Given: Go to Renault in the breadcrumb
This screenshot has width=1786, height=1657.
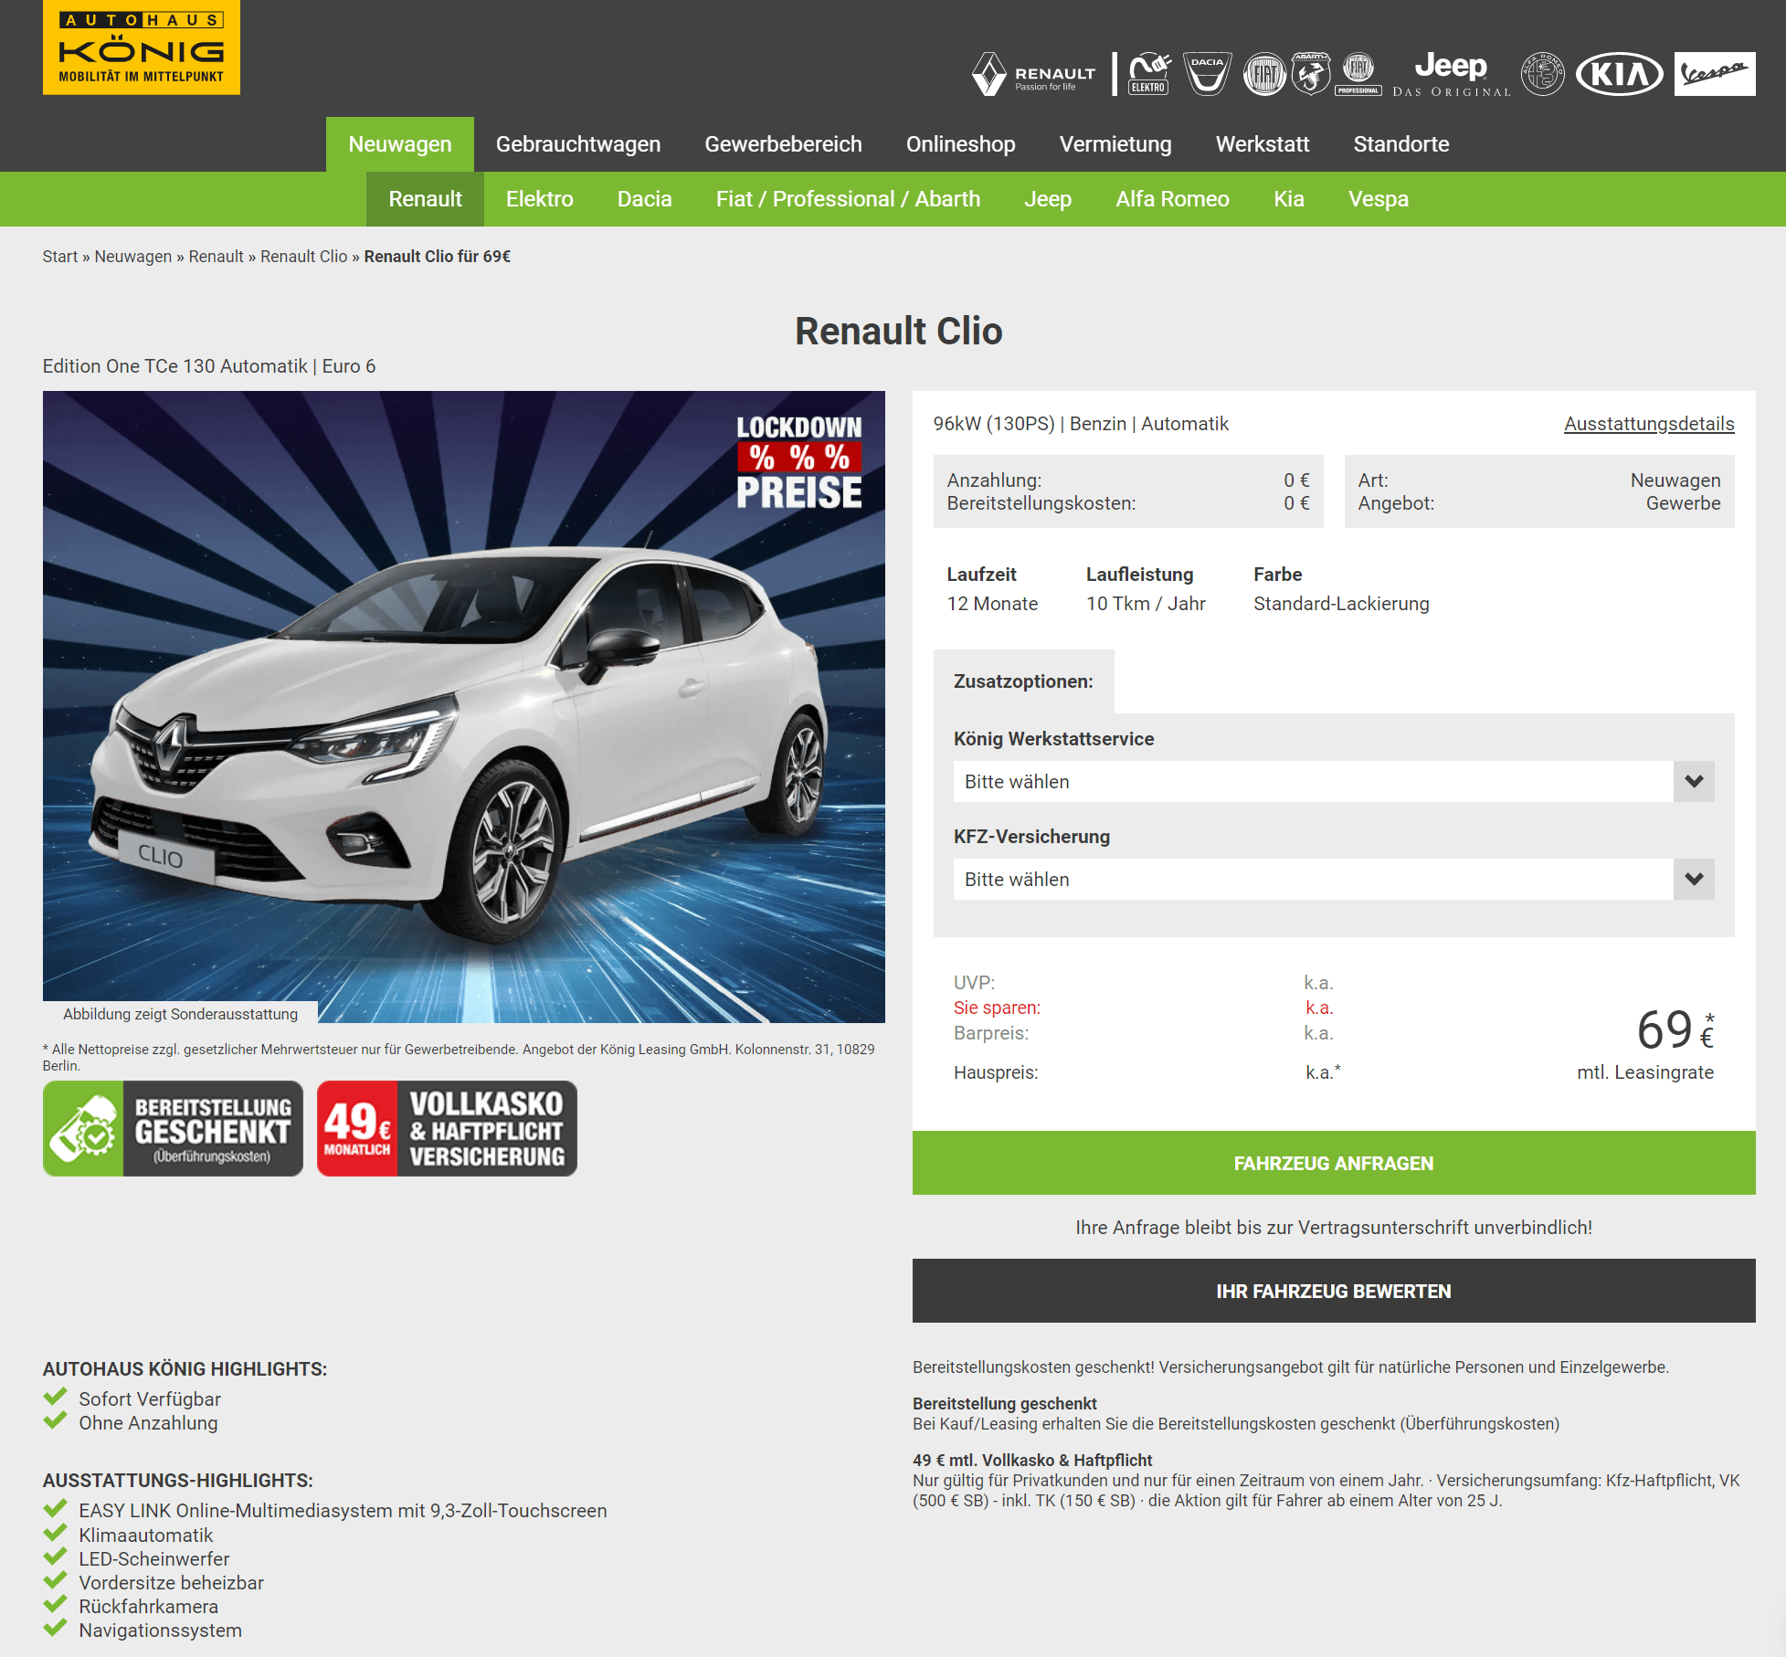Looking at the screenshot, I should tap(217, 257).
